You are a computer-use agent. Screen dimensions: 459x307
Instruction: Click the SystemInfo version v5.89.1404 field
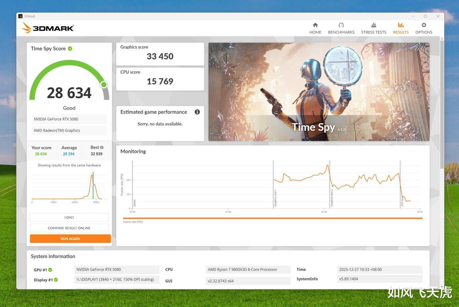[380, 279]
